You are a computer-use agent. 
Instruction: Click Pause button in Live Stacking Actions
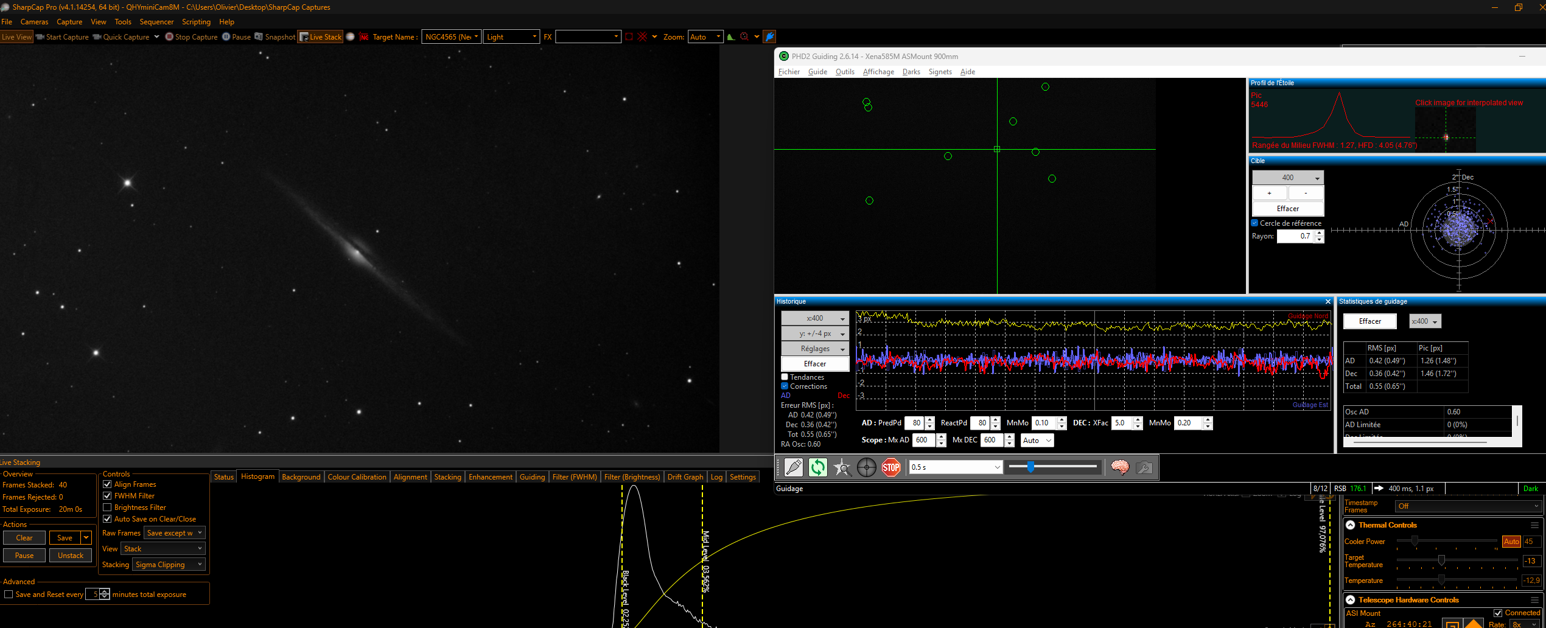[x=24, y=556]
